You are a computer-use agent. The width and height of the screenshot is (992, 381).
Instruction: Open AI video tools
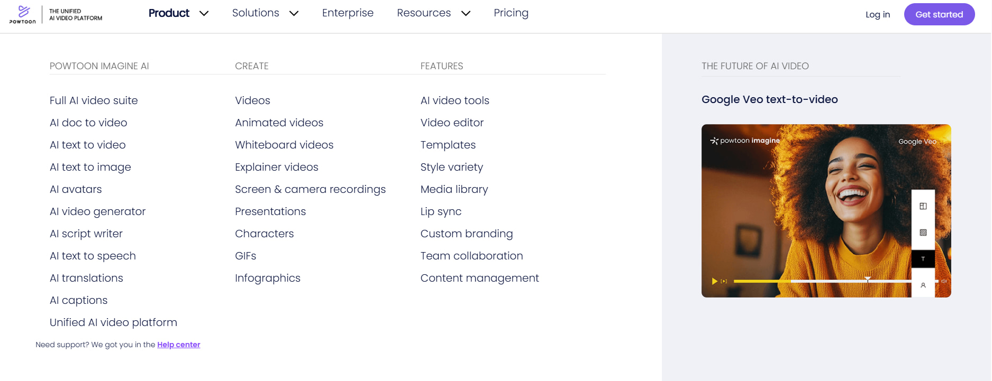[x=455, y=100]
